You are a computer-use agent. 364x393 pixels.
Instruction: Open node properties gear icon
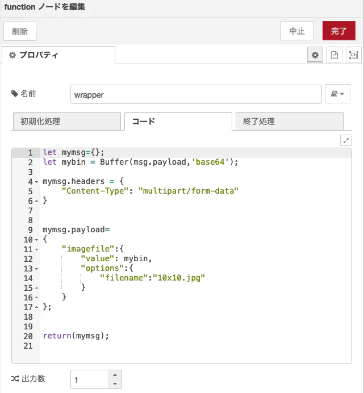(x=315, y=55)
